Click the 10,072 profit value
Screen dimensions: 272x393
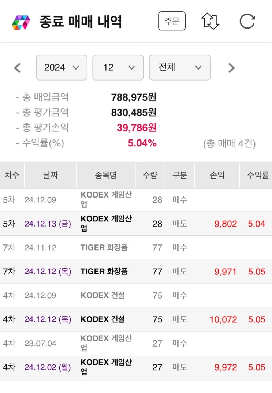point(223,319)
